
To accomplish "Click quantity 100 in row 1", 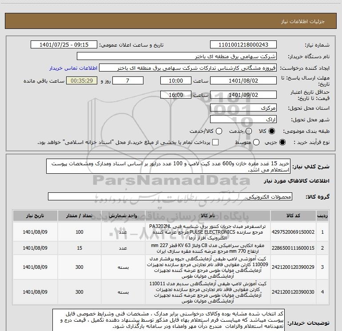I will click(x=80, y=232).
